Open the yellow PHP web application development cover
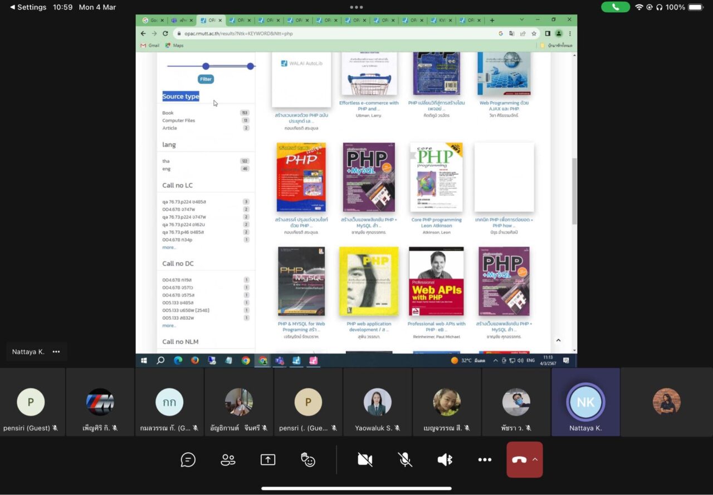 click(369, 281)
